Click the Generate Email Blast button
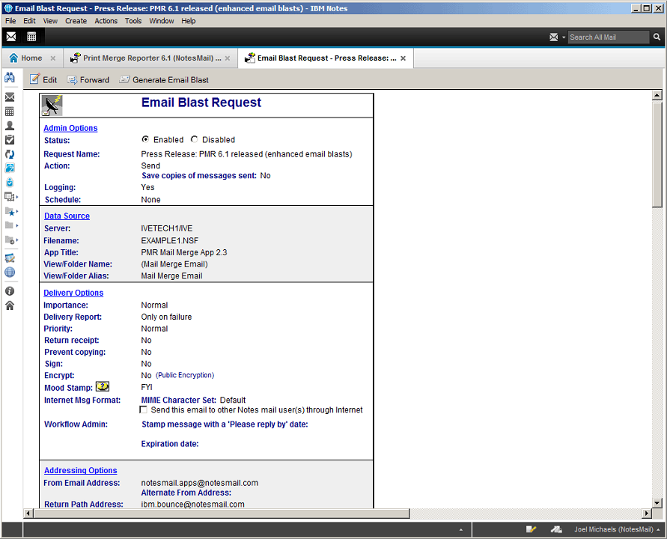Image resolution: width=667 pixels, height=539 pixels. (x=164, y=79)
